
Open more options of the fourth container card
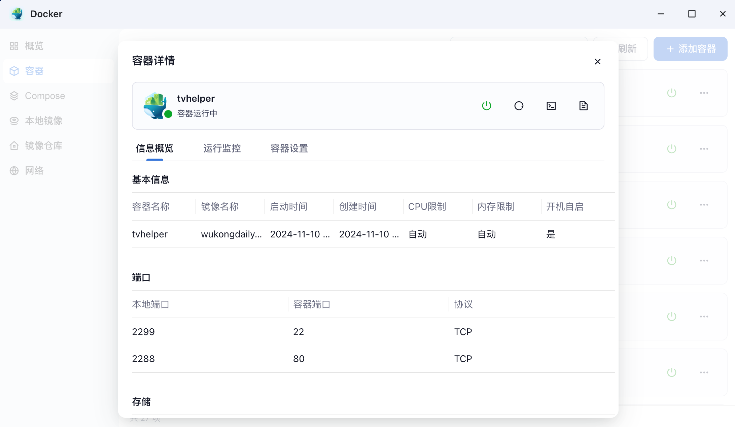tap(704, 261)
